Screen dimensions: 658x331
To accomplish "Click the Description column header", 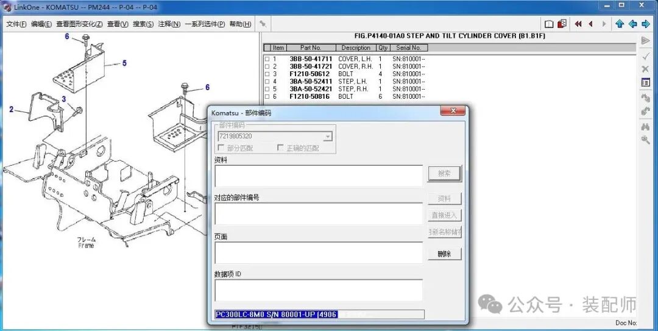I will [x=356, y=48].
